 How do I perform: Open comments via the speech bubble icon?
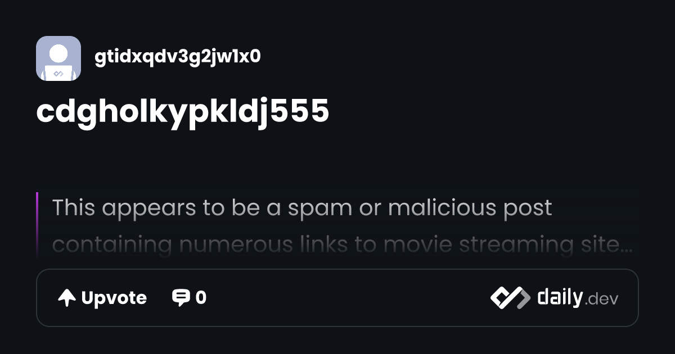pos(181,298)
